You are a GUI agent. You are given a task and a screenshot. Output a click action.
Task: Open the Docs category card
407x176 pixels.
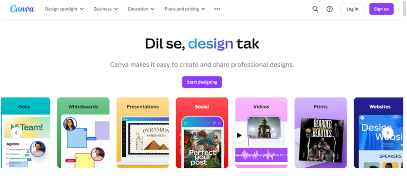tap(25, 133)
